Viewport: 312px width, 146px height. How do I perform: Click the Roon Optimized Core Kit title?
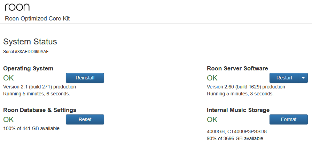pyautogui.click(x=37, y=18)
